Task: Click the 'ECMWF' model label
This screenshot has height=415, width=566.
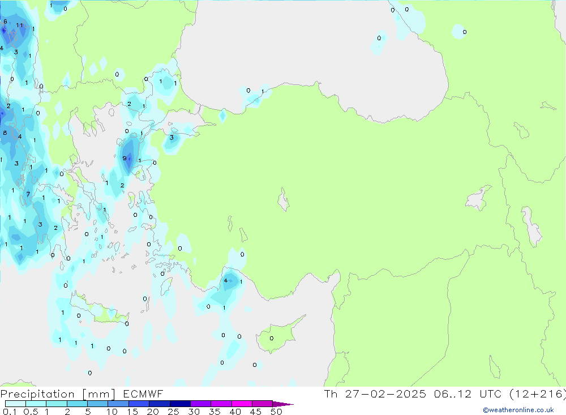Action: 143,394
